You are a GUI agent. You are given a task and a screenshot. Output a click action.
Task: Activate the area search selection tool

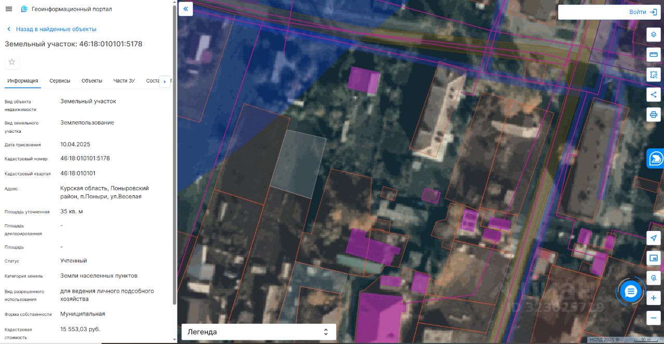click(x=654, y=75)
